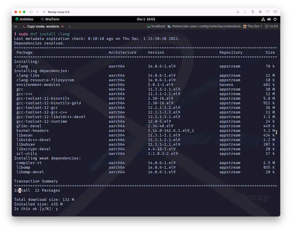Click the clang-libs package name
292x232 pixels.
28,75
